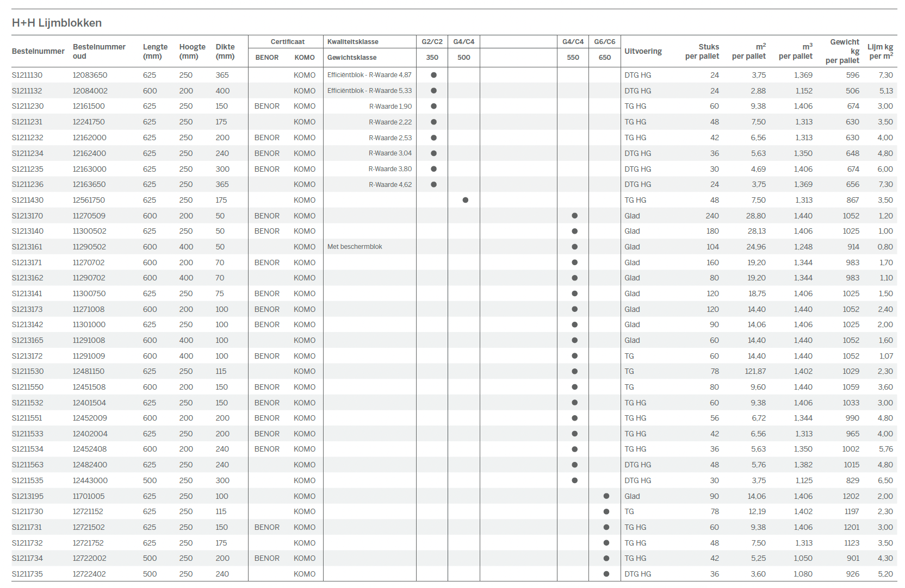Click the G2/C2 dot in row S1211130
905x588 pixels.
click(433, 75)
